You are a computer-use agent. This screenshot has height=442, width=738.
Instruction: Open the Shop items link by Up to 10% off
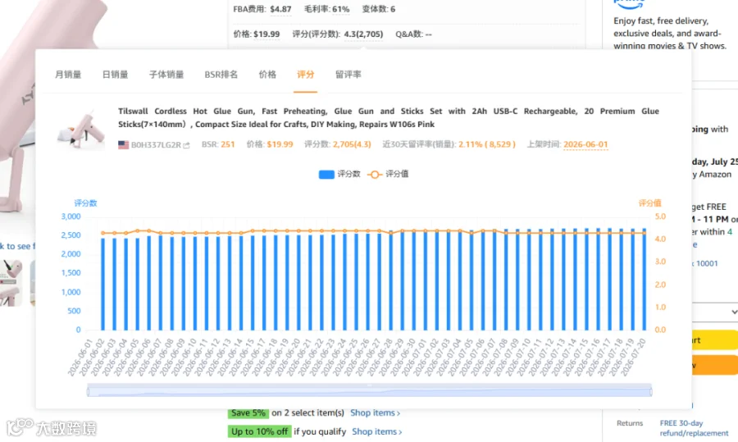tap(377, 431)
